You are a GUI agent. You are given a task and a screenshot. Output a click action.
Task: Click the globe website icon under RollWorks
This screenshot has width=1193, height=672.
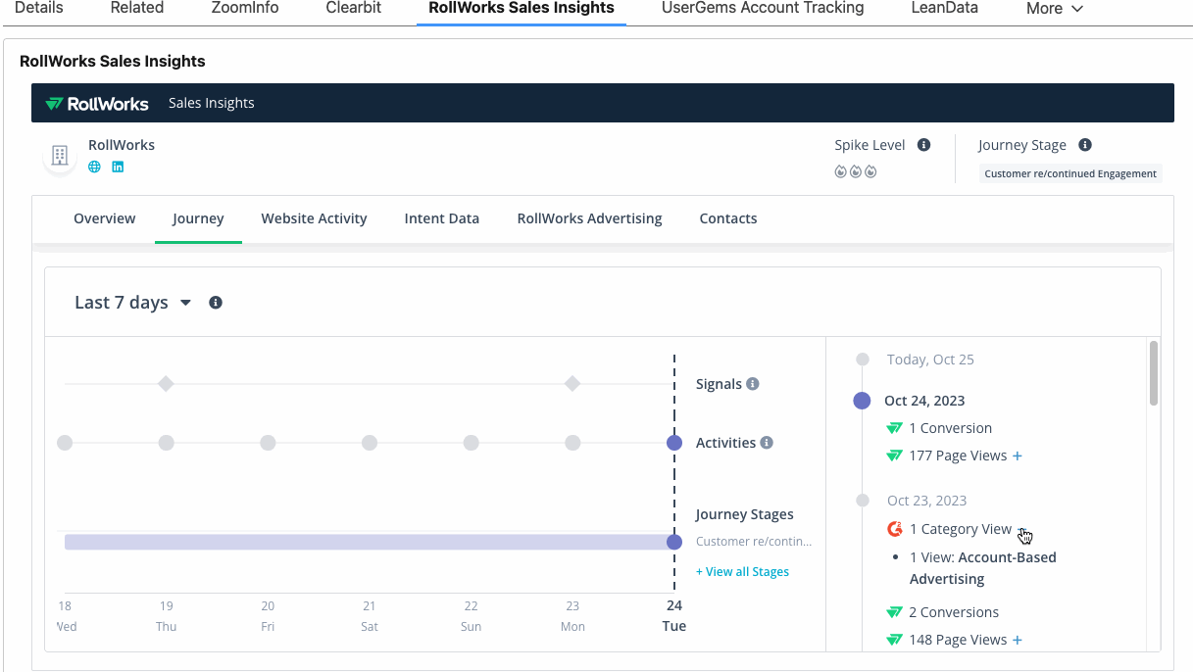94,167
